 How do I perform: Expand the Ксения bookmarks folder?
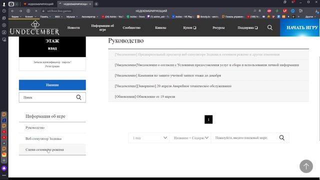[x=30, y=16]
